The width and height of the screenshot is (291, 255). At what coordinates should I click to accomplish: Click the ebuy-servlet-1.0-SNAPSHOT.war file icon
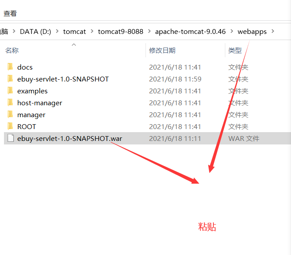point(11,138)
